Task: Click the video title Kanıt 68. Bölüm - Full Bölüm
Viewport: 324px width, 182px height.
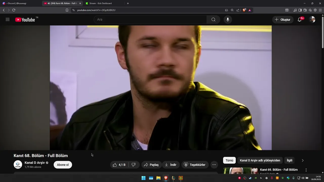Action: pyautogui.click(x=41, y=156)
